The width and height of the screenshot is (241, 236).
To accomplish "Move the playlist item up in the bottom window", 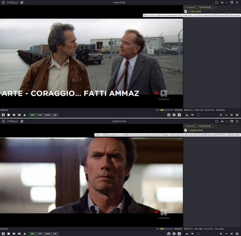I will 187,234.
